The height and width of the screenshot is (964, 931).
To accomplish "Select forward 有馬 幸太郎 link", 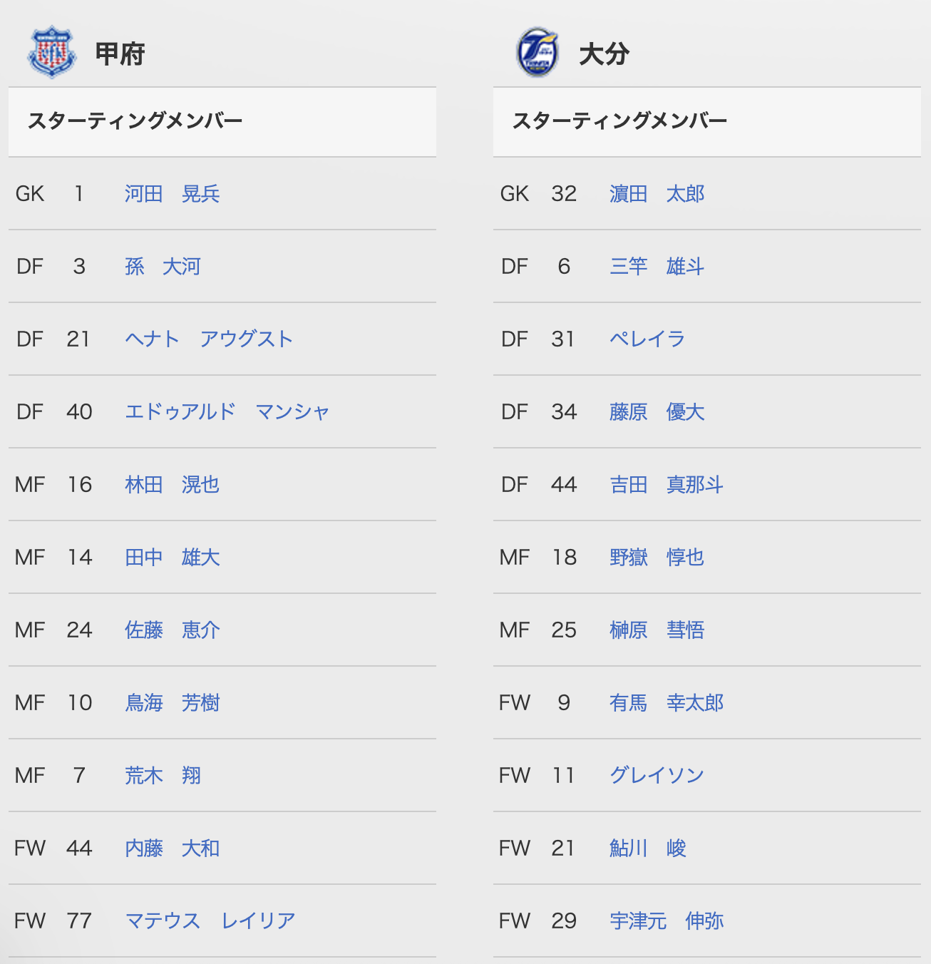I will (667, 703).
